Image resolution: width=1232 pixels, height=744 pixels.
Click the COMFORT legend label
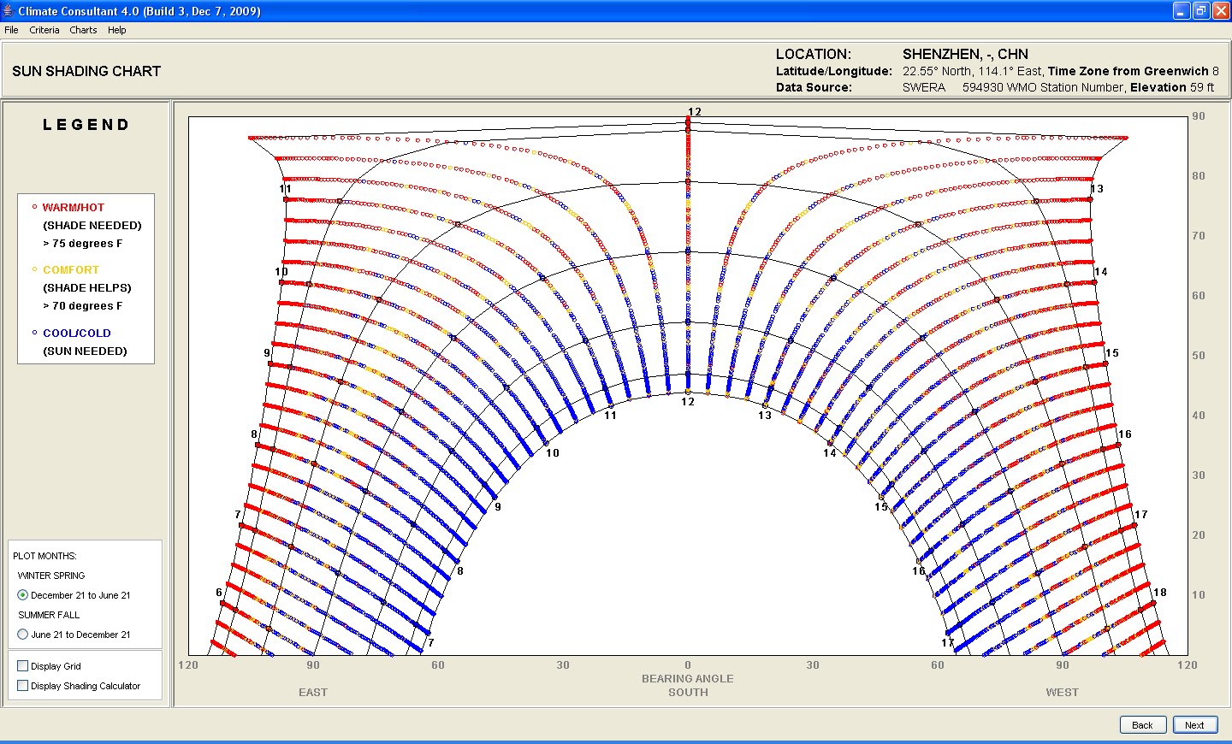71,269
